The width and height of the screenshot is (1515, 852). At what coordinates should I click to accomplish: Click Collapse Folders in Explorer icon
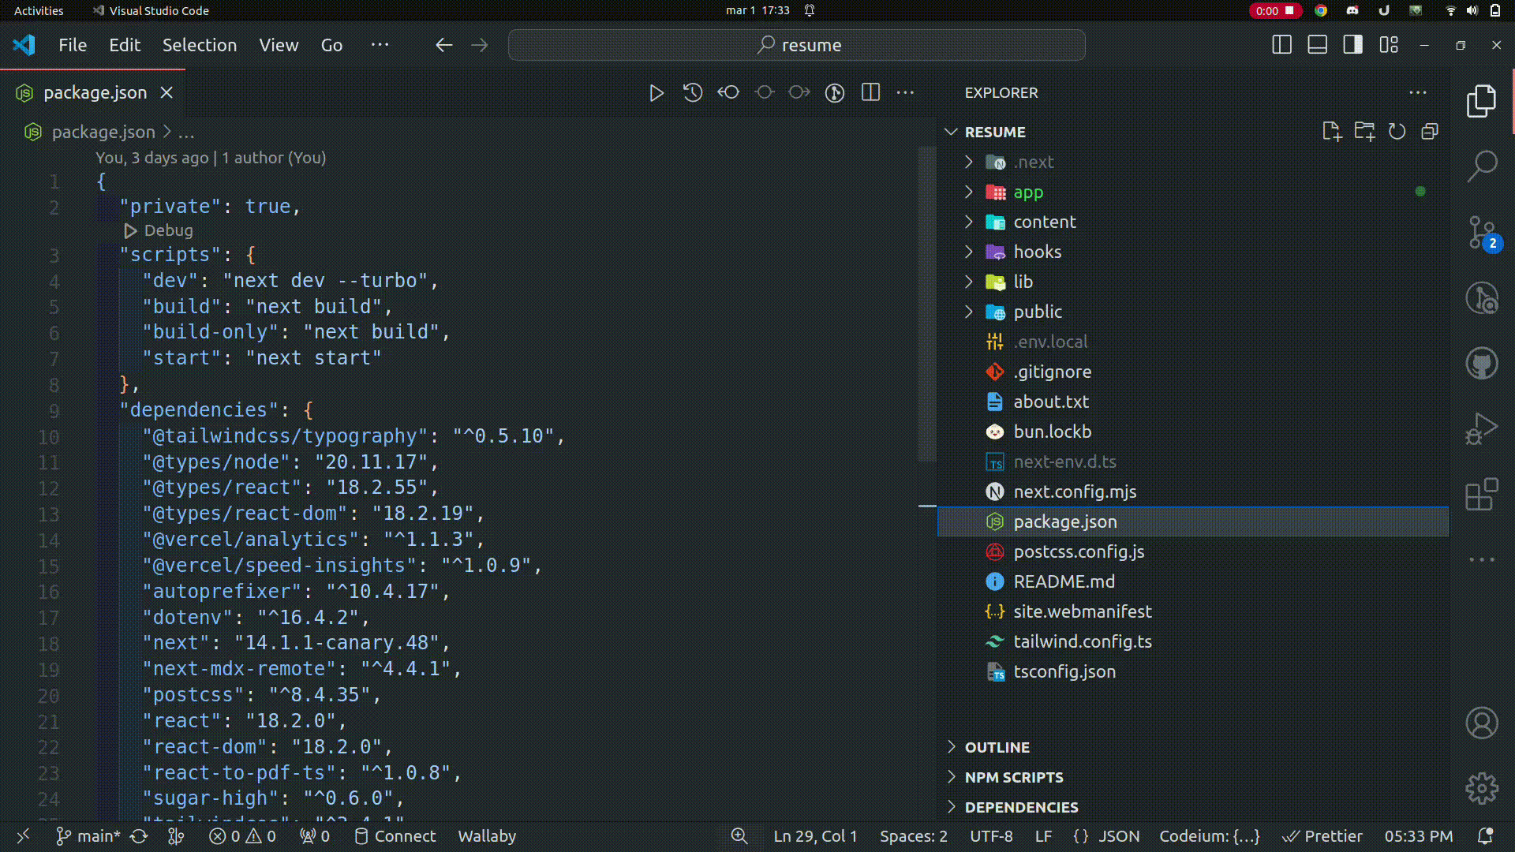tap(1430, 132)
